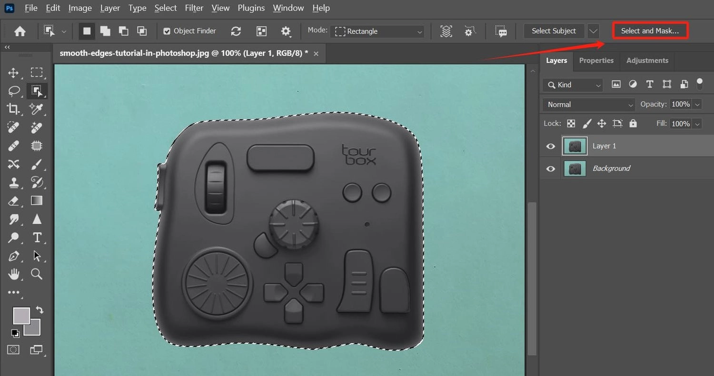Select the Eraser tool
The width and height of the screenshot is (714, 376).
click(x=13, y=201)
